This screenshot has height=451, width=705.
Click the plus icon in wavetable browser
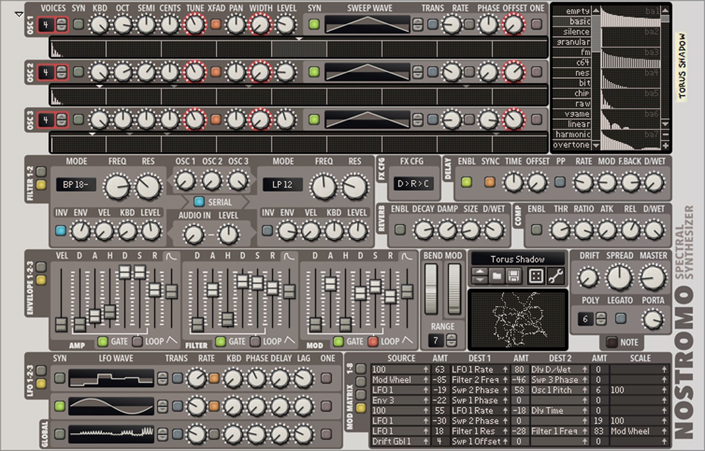click(x=666, y=145)
